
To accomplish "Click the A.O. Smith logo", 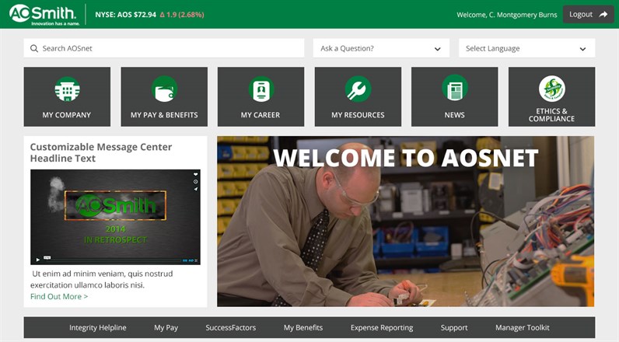I will pos(44,15).
